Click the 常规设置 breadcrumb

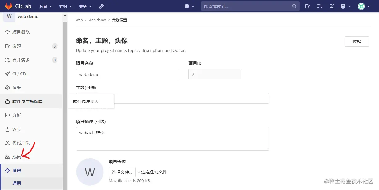(119, 20)
